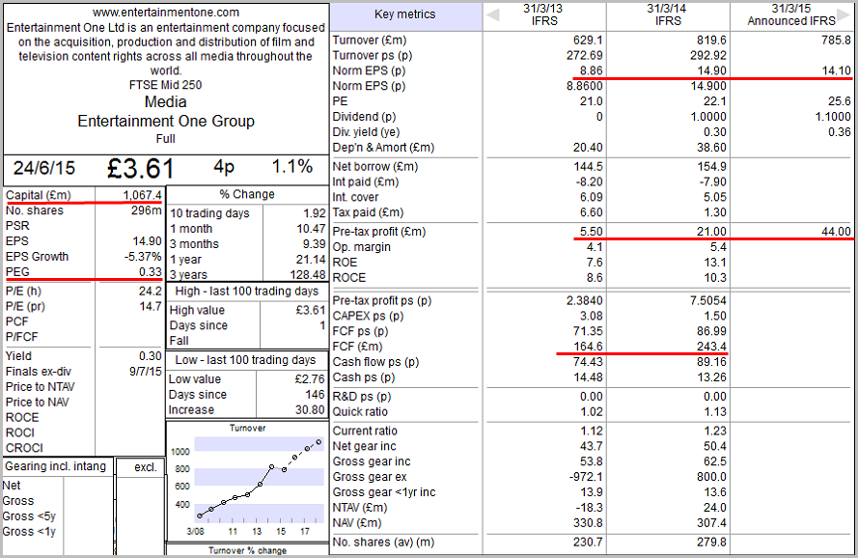
Task: Click the Gearing incl. intang header
Action: coord(57,467)
